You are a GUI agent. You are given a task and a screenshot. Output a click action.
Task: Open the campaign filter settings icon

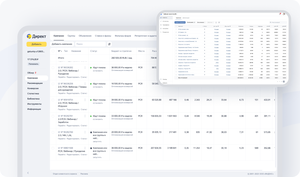(x=109, y=44)
